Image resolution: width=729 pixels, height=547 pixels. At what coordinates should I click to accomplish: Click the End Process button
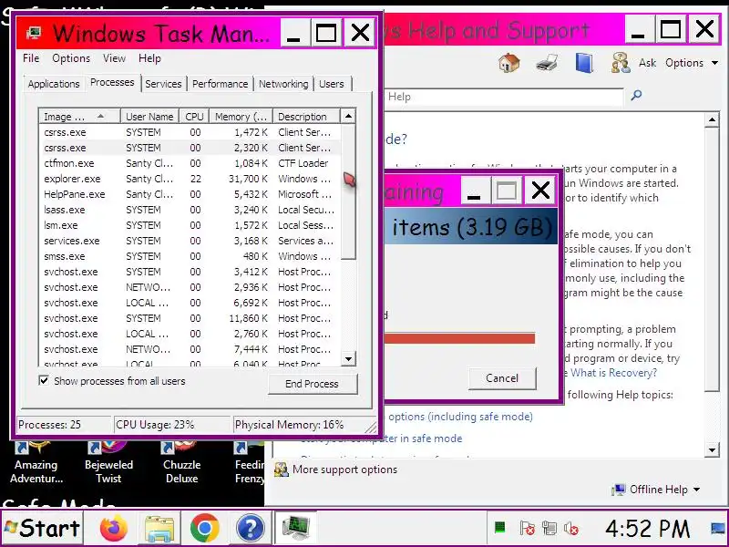pos(312,384)
